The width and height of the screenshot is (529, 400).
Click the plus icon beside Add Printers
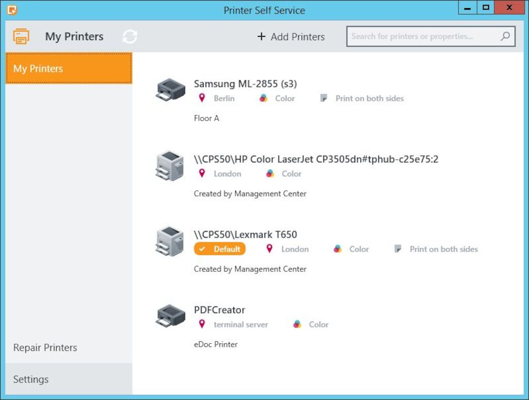point(261,37)
